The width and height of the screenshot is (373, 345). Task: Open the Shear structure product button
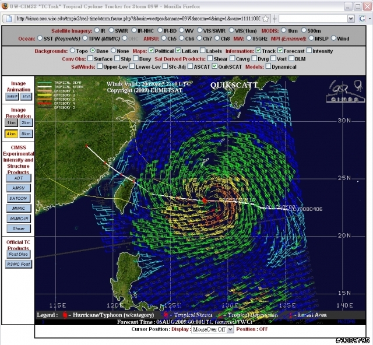(x=18, y=228)
